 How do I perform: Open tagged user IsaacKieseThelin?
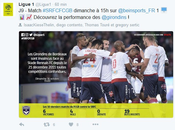[39, 25]
